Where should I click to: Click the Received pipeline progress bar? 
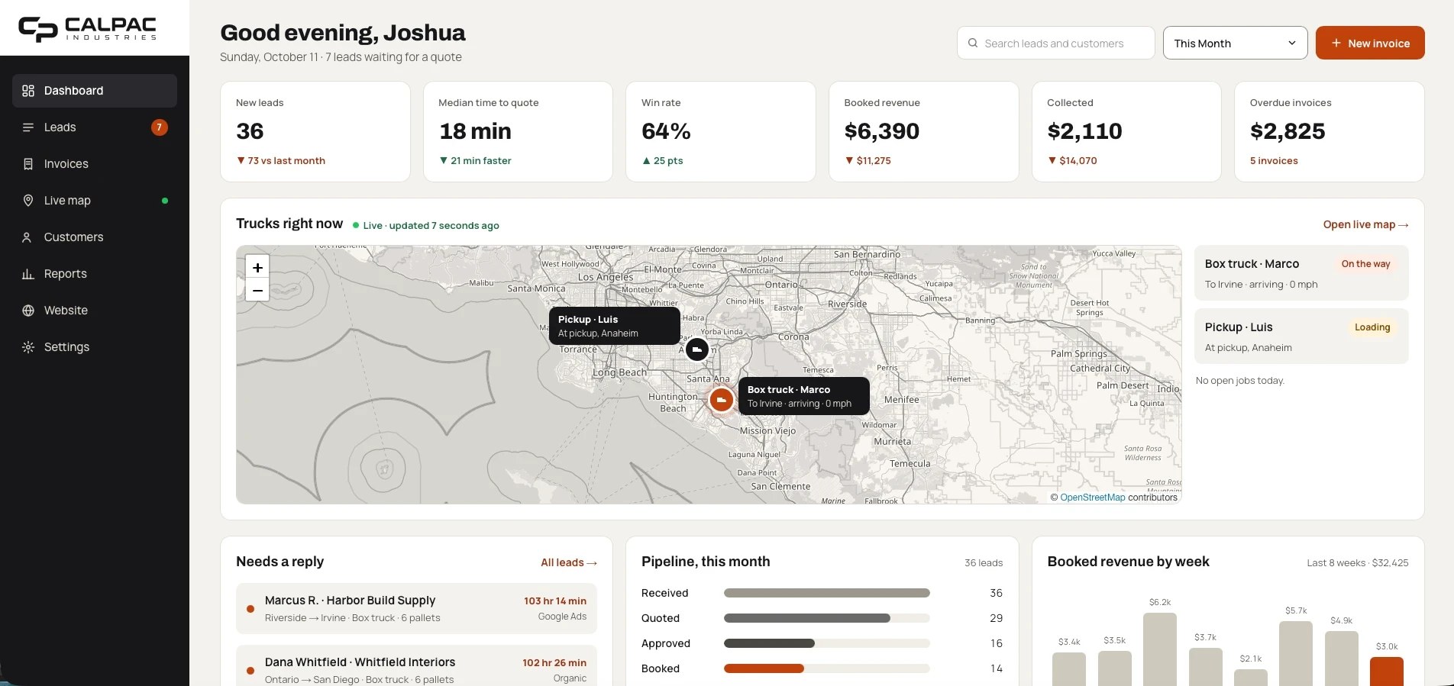826,593
